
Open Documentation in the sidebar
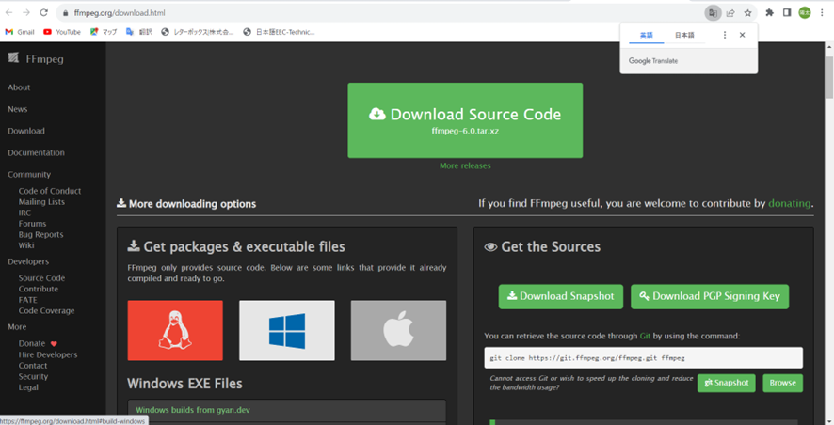pos(36,152)
